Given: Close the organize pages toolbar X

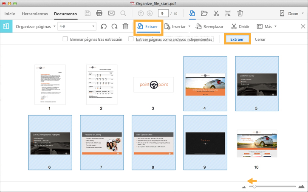Looking at the screenshot, I should point(303,26).
